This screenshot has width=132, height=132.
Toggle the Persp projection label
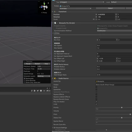pyautogui.click(x=44, y=13)
